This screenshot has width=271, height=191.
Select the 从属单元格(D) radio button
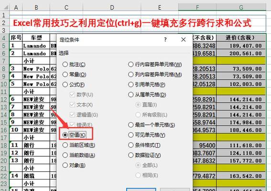click(x=147, y=95)
